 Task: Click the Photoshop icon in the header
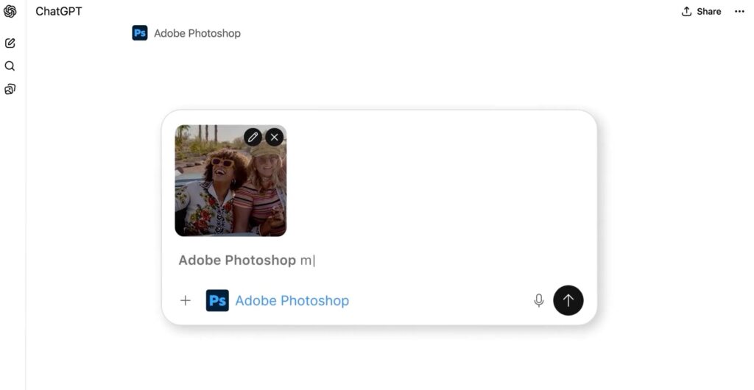click(x=140, y=33)
